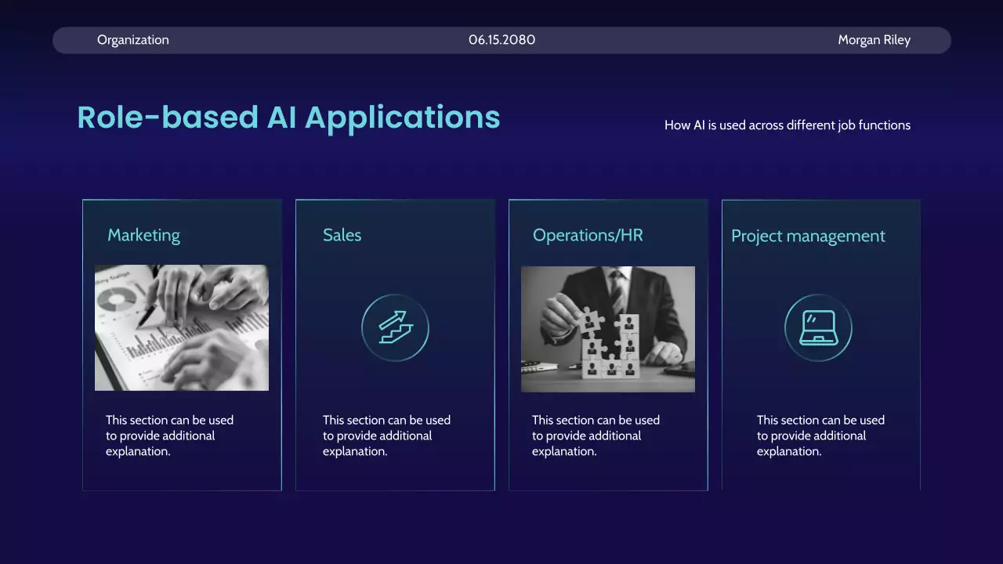This screenshot has width=1003, height=564.
Task: Select the Marketing chart analysis photo
Action: (x=182, y=327)
